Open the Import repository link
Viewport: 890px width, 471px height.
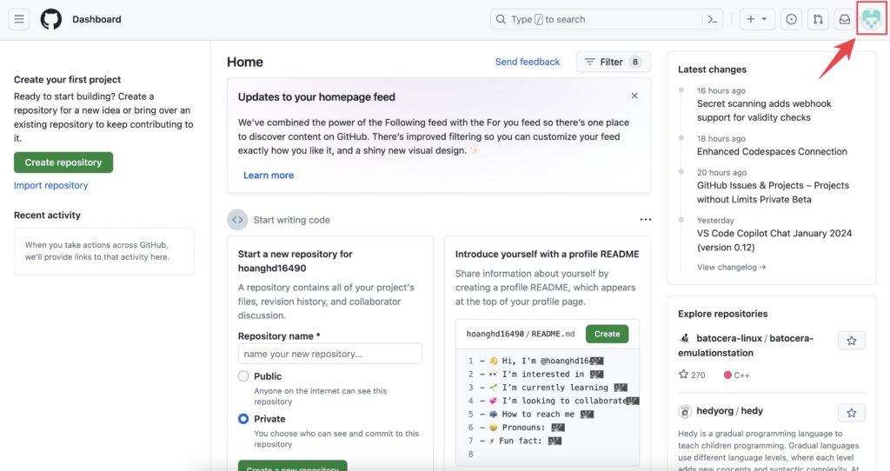point(50,185)
